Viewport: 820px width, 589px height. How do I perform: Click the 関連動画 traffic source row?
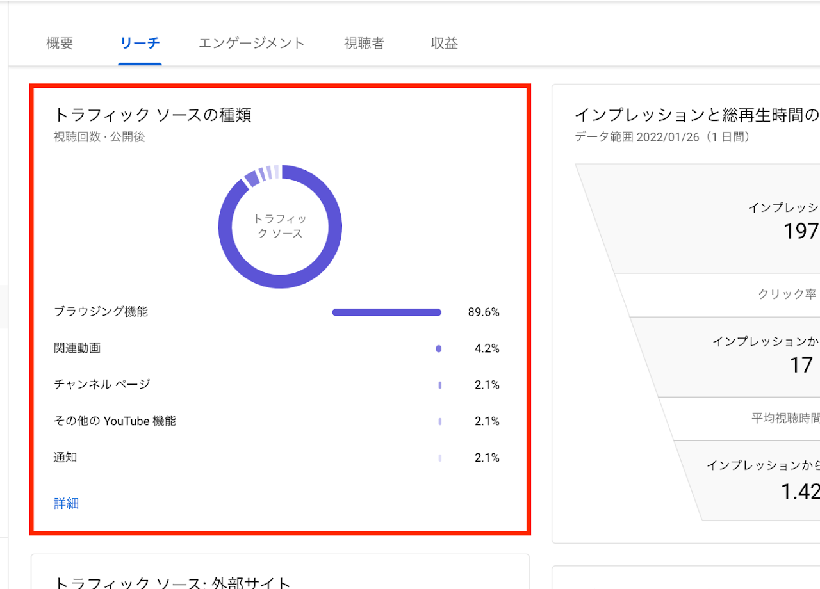(x=77, y=348)
